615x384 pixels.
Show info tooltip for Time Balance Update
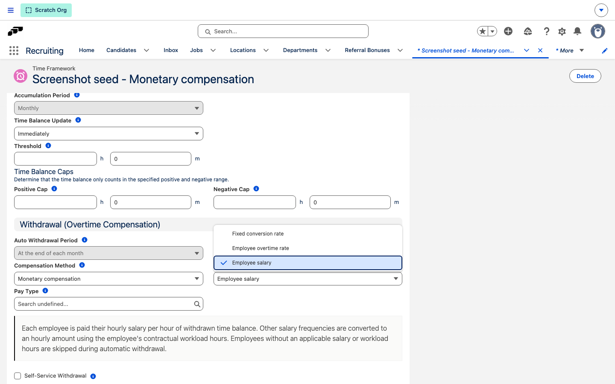click(78, 120)
